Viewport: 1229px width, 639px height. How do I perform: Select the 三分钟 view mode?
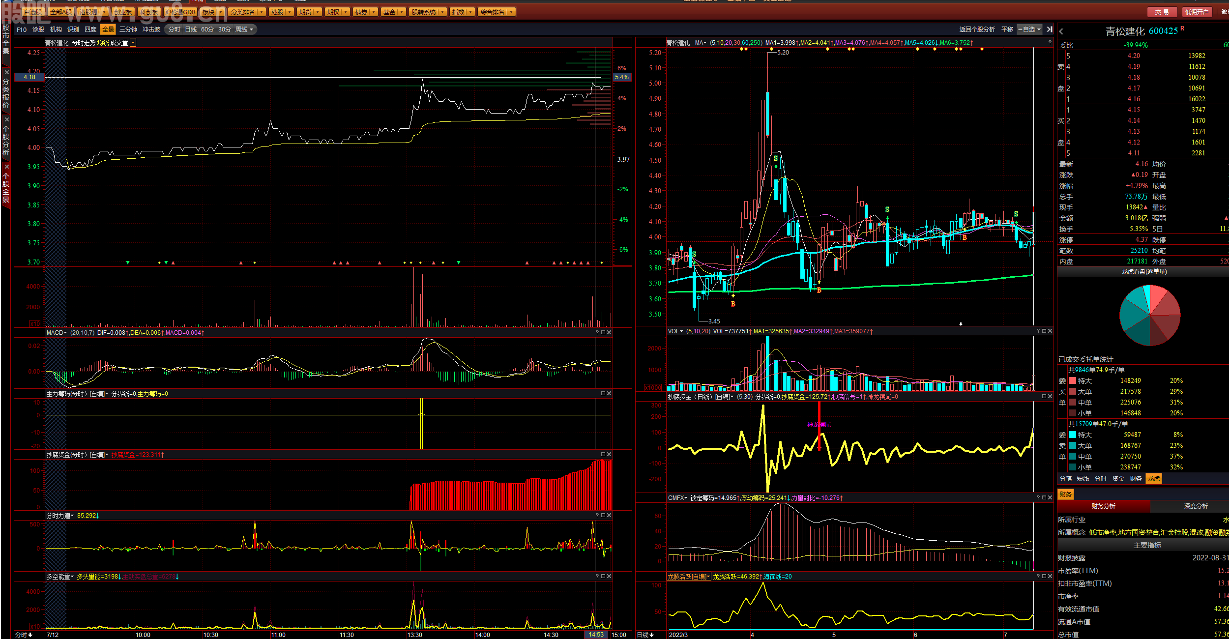coord(128,29)
